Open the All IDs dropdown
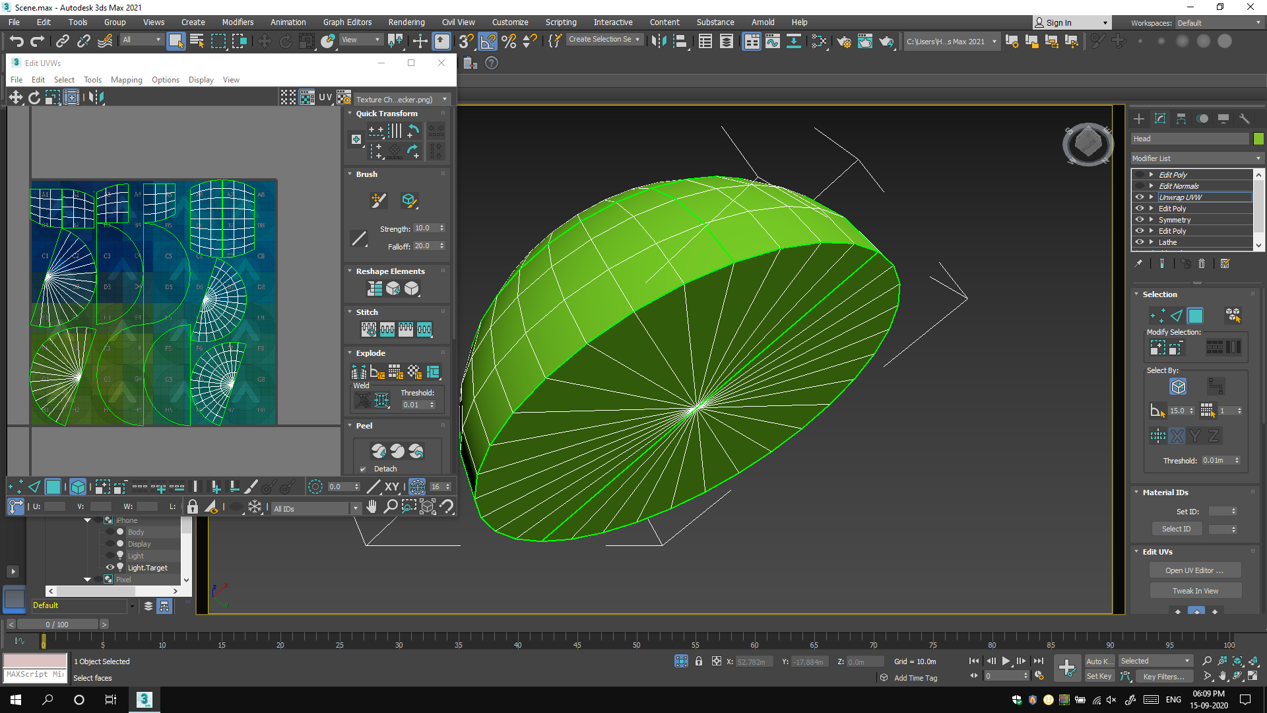This screenshot has width=1267, height=713. click(317, 508)
